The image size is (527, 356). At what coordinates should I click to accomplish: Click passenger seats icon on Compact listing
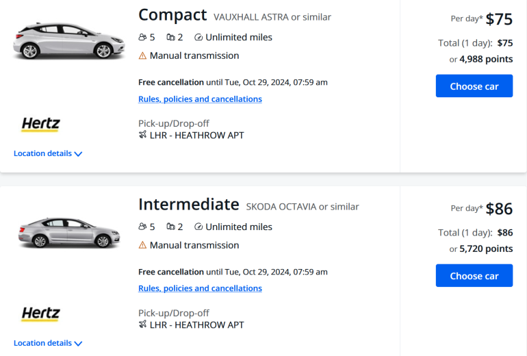click(142, 38)
